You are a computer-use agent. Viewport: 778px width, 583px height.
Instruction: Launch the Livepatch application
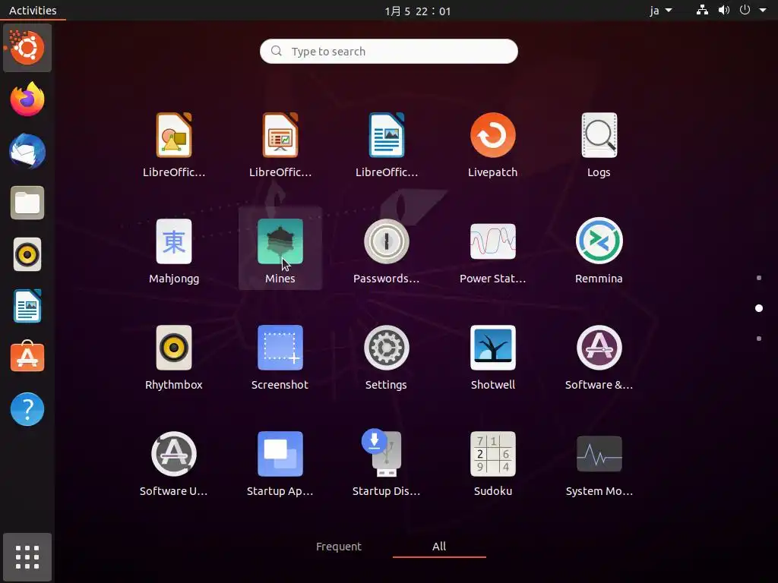tap(492, 135)
